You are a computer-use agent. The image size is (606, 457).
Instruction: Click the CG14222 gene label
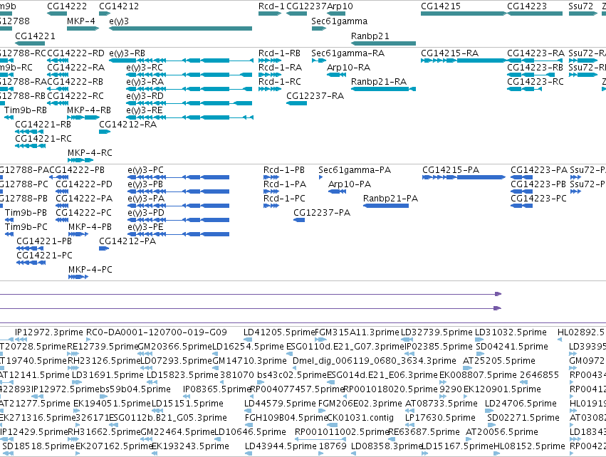(x=67, y=6)
